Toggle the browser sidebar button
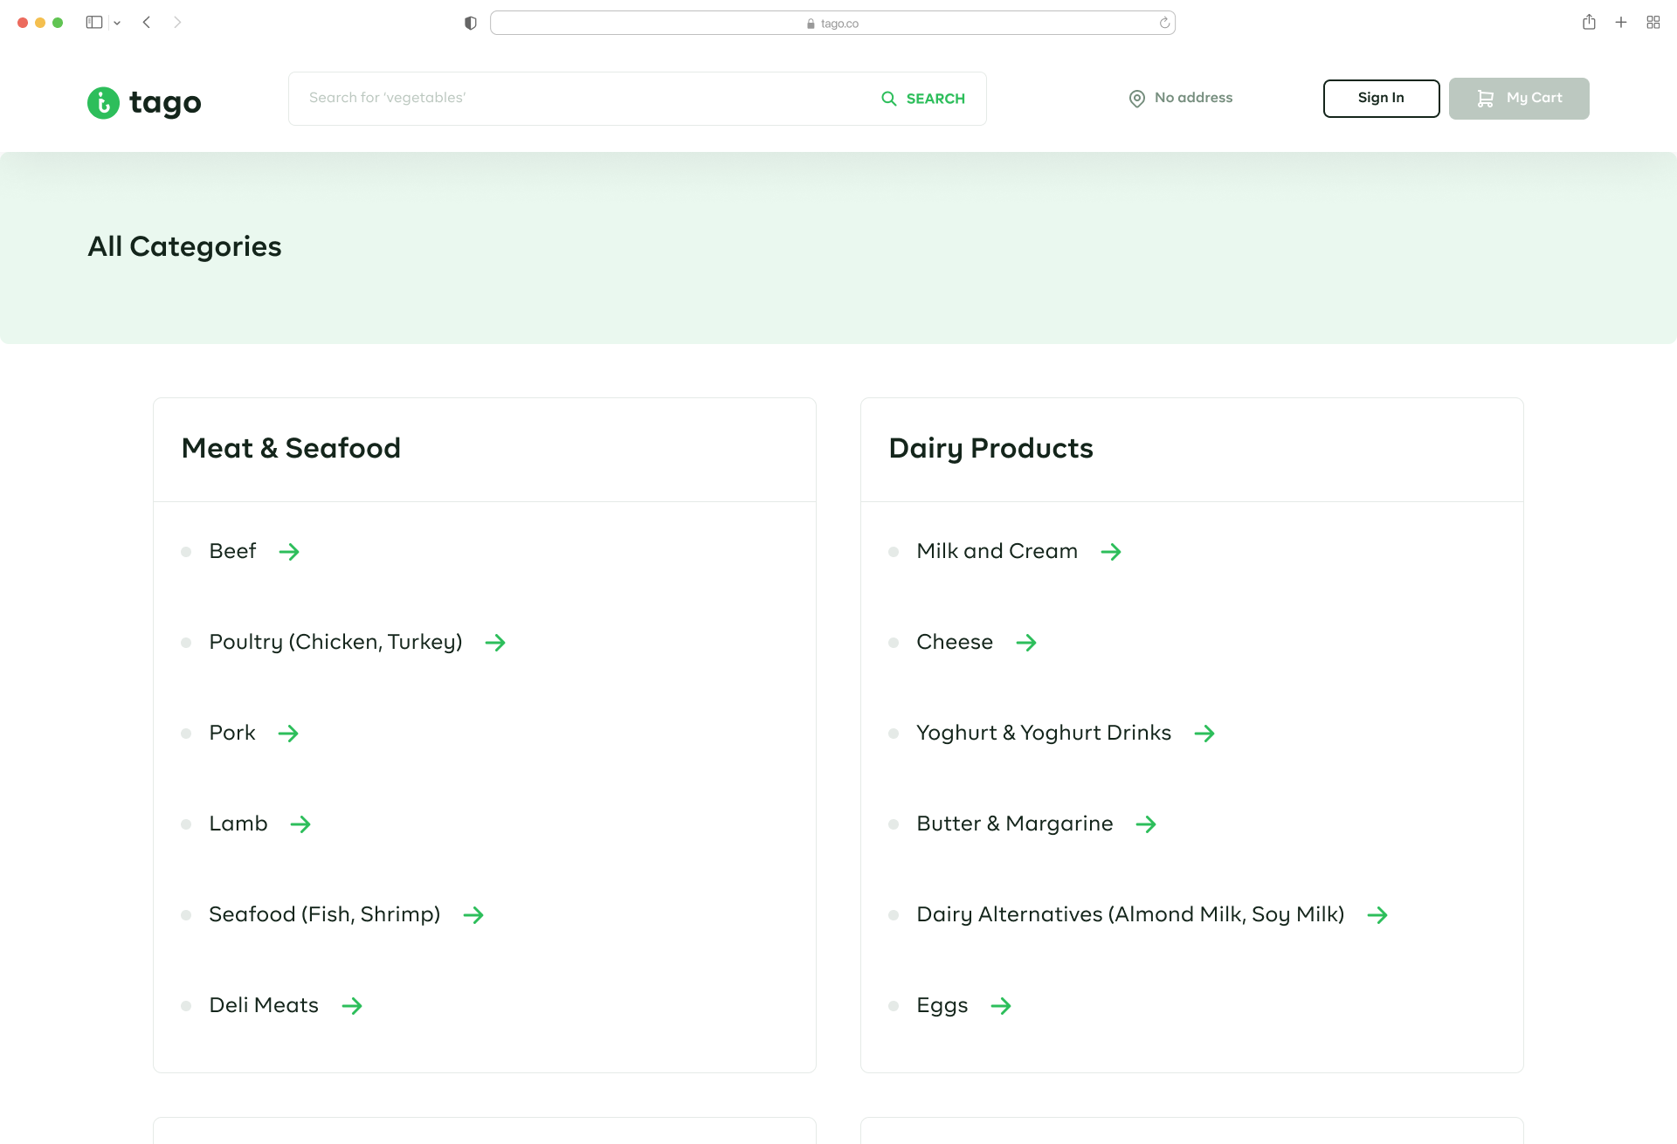 point(94,23)
